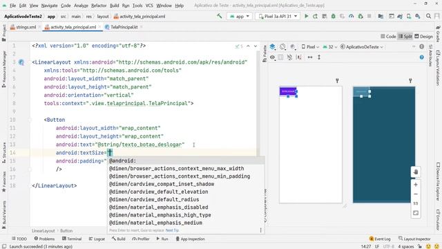Click the Design Surface layers icon
The image size is (442, 249).
[272, 47]
